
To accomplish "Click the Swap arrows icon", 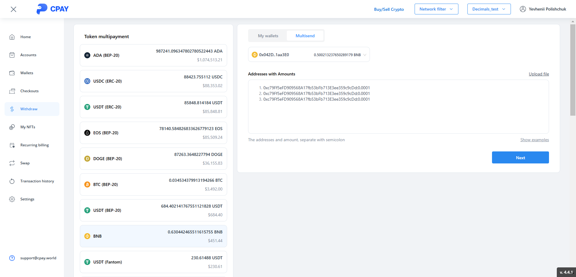I will 12,163.
